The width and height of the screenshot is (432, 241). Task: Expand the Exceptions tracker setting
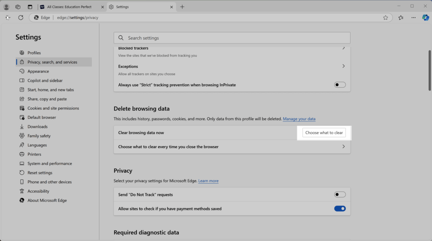(x=232, y=70)
